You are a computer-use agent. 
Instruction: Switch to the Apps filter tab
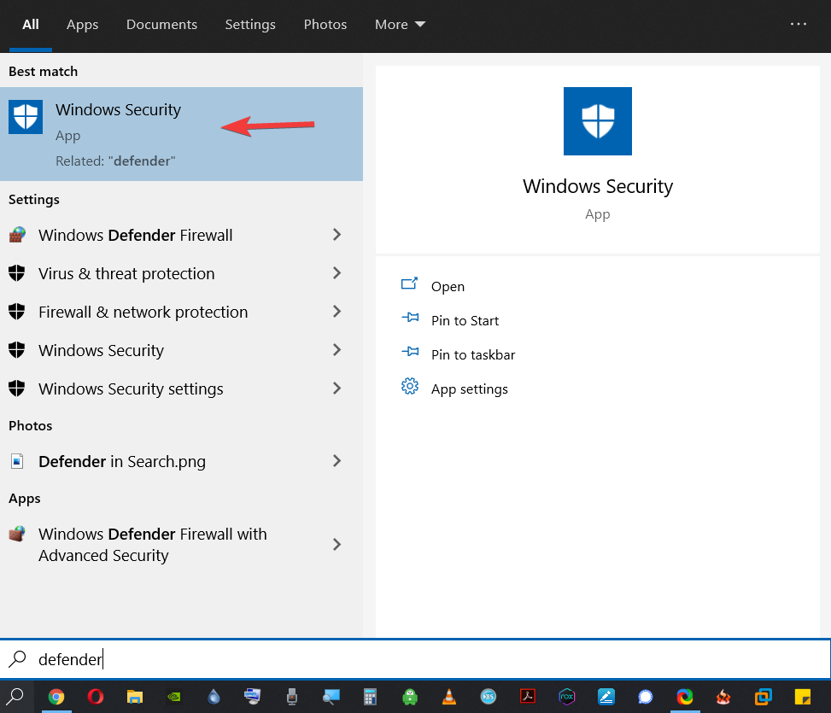82,25
